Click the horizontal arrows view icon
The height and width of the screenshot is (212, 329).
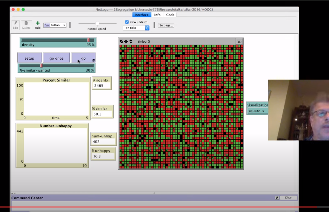(126, 42)
